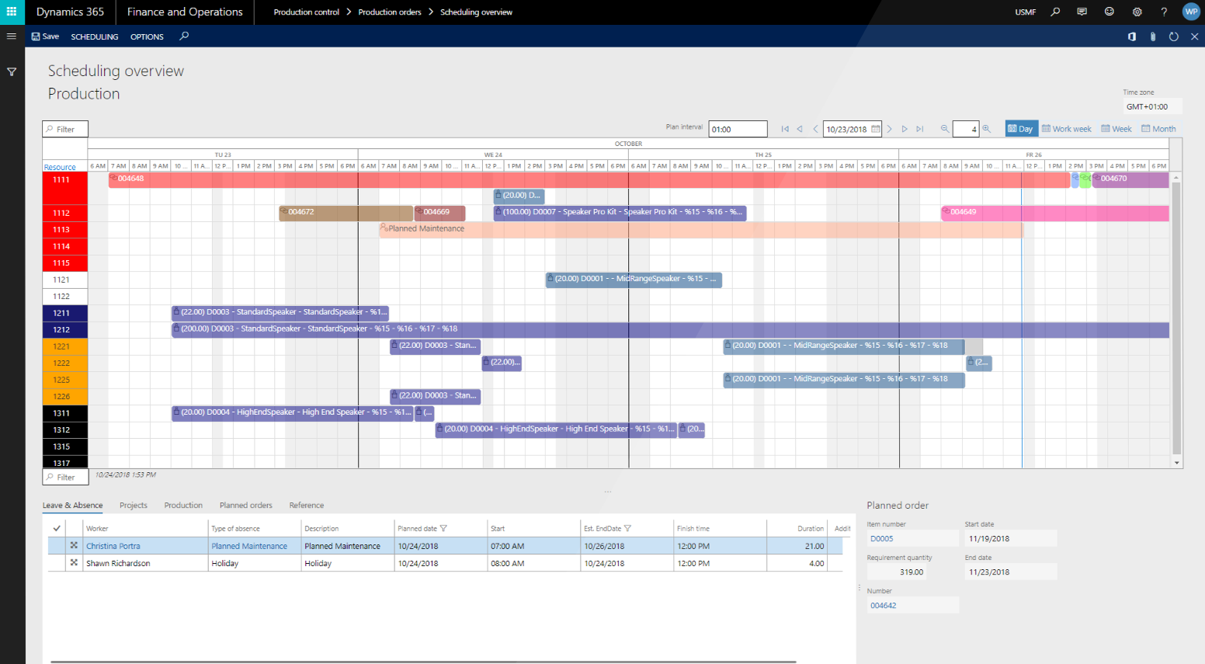Select the Christina Portra row marker
This screenshot has width=1205, height=664.
click(74, 546)
